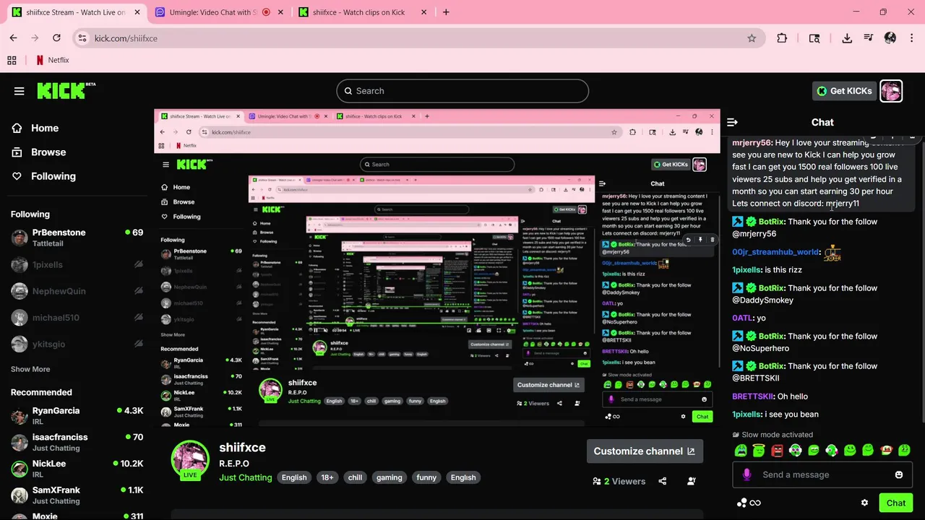
Task: Open isaacfranciss recommended channel
Action: (77, 442)
